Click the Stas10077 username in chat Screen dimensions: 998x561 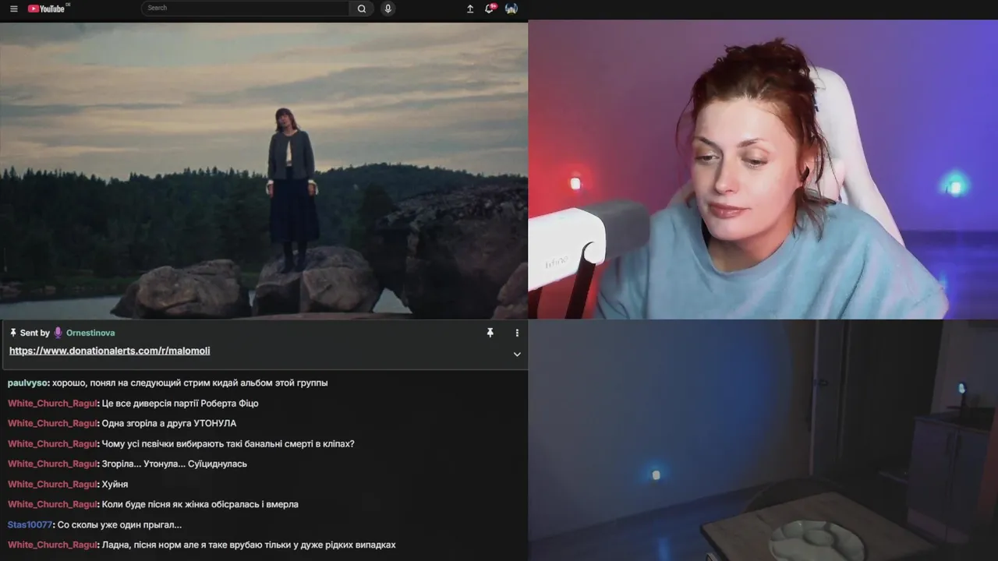coord(30,525)
